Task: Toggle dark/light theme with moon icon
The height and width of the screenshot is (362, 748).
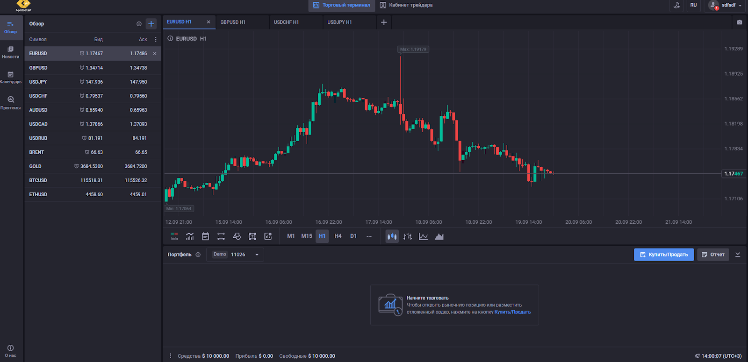Action: click(x=676, y=5)
